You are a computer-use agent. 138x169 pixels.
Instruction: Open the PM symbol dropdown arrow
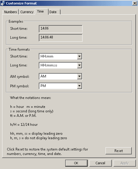tap(80, 86)
